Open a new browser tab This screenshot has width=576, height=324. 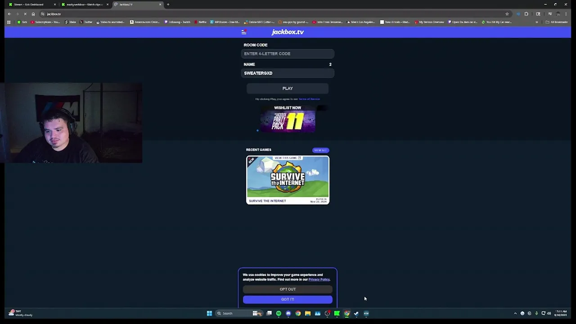[168, 4]
